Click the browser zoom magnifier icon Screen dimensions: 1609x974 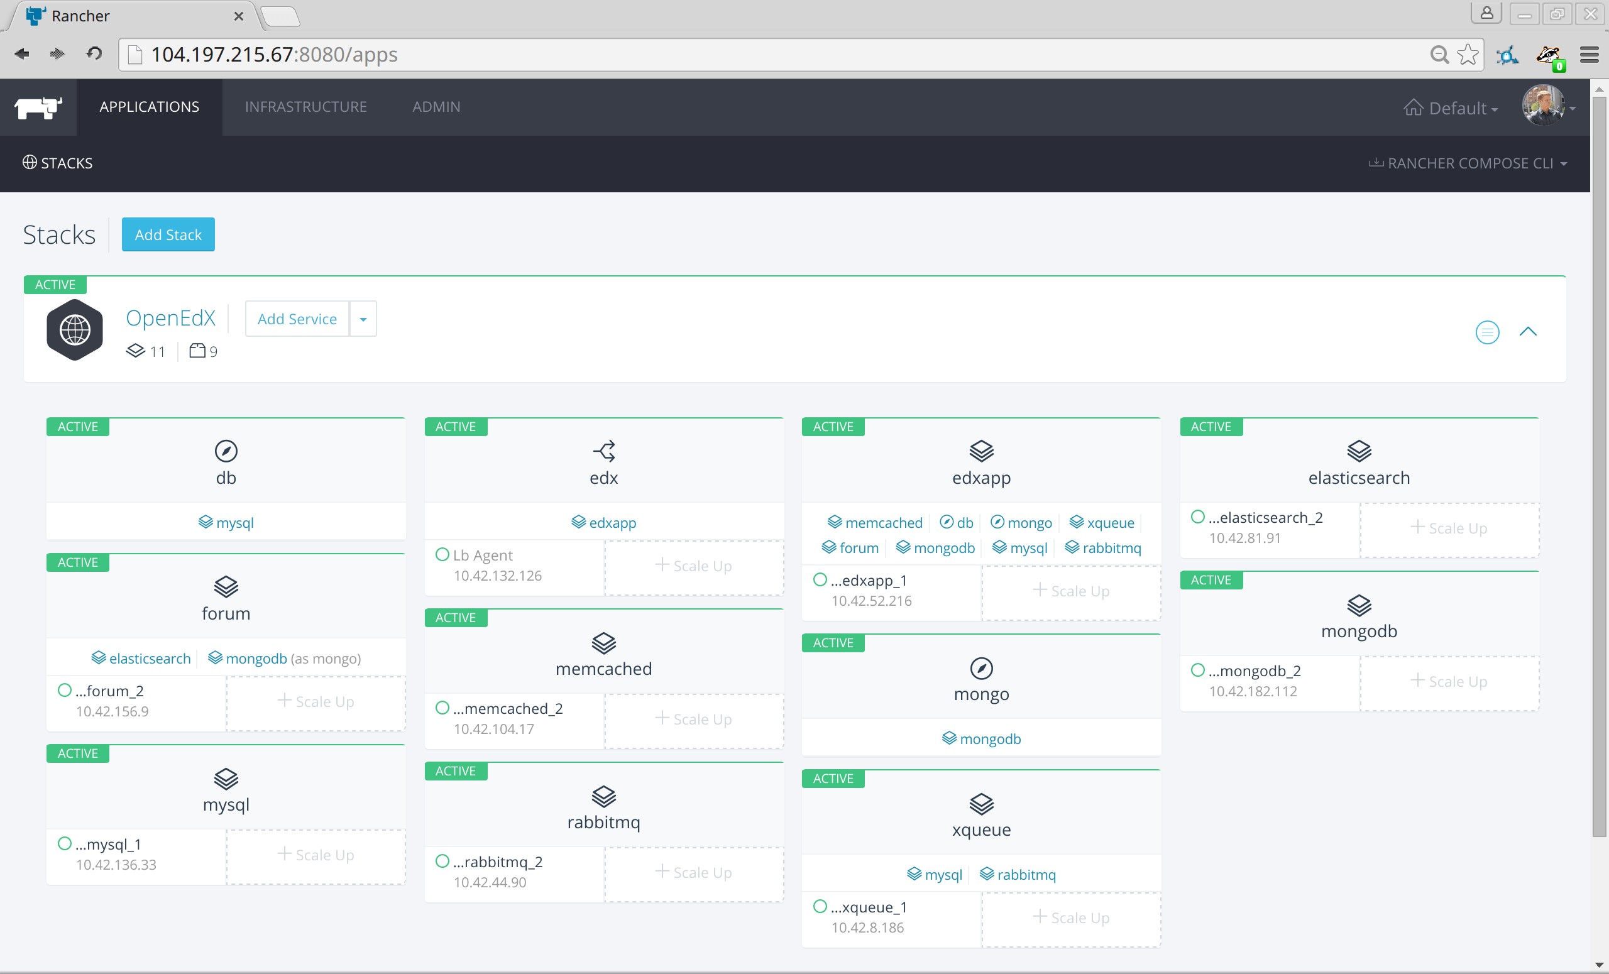[1439, 55]
